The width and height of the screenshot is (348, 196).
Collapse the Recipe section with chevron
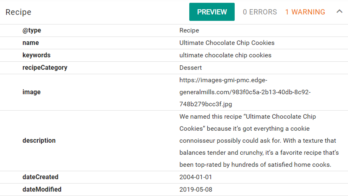coord(339,11)
